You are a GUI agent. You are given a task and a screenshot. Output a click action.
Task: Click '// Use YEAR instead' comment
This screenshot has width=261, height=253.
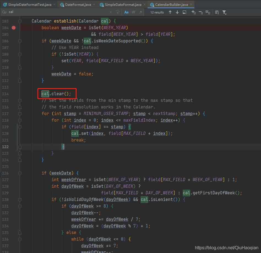pyautogui.click(x=75, y=48)
